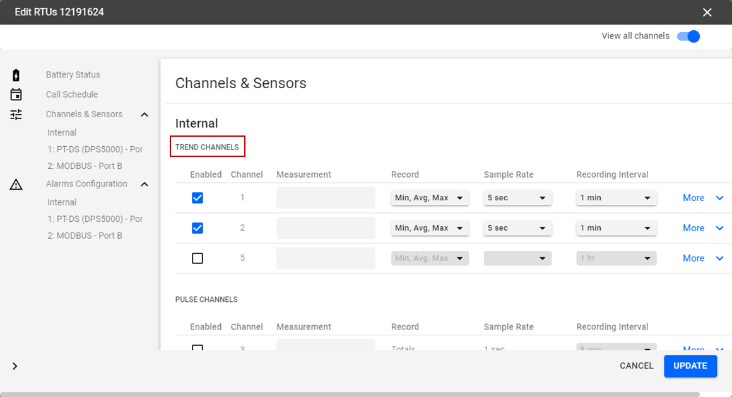Click the Alarms Configuration warning triangle icon
This screenshot has height=397, width=732.
tap(16, 185)
